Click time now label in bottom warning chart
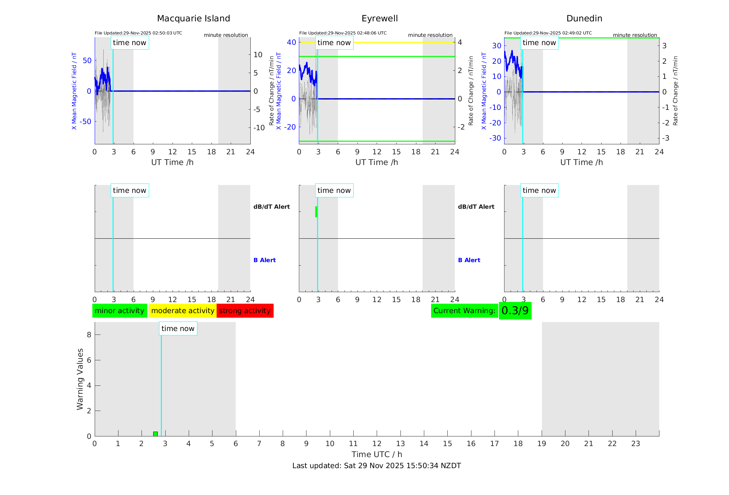Screen dimensions: 729x495 click(x=178, y=329)
